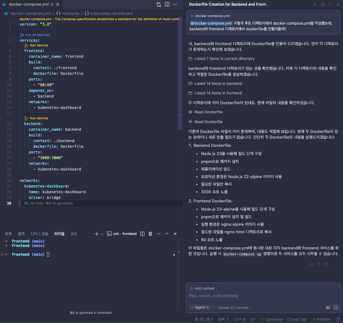Click the @docker-compose.yml mention in the message
343x323 pixels.
(211, 23)
